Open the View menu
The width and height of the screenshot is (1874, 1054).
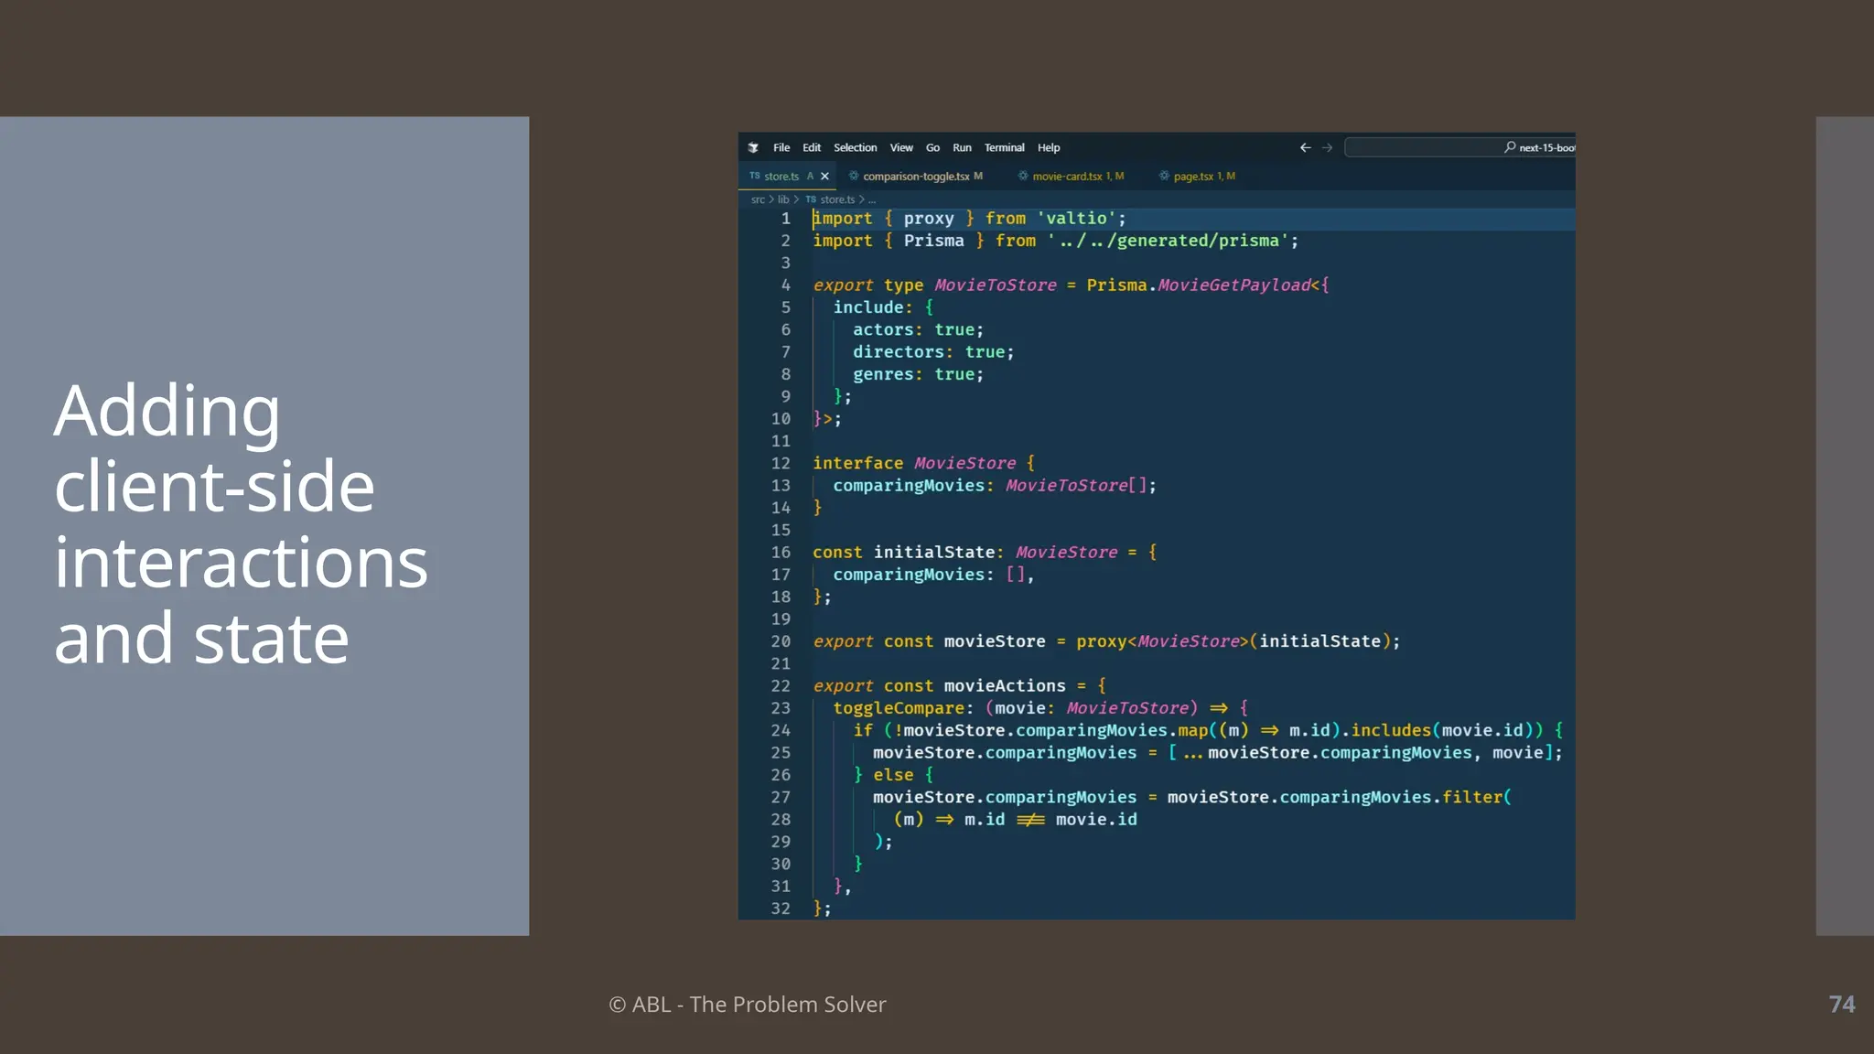pos(901,147)
